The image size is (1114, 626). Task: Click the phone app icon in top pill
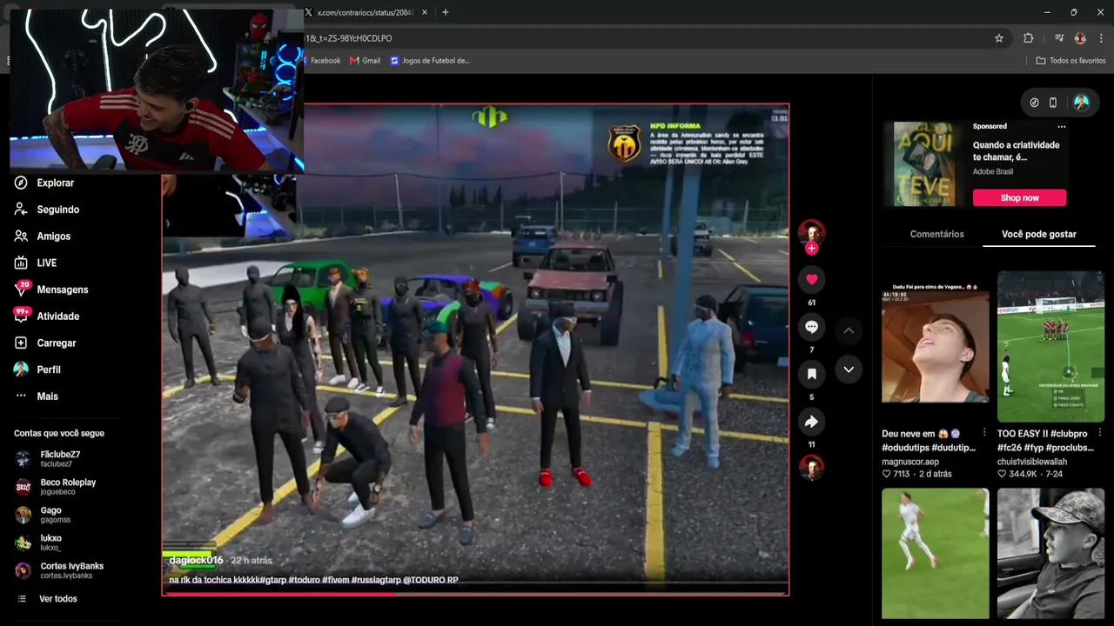click(1053, 103)
